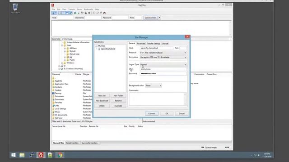Click the Duplicate button in Site Manager
The image size is (289, 162).
(x=118, y=106)
